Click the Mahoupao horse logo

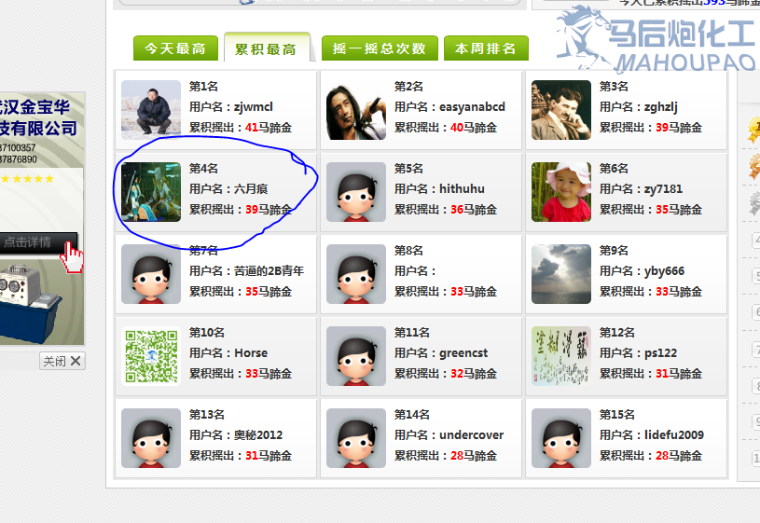(x=656, y=40)
